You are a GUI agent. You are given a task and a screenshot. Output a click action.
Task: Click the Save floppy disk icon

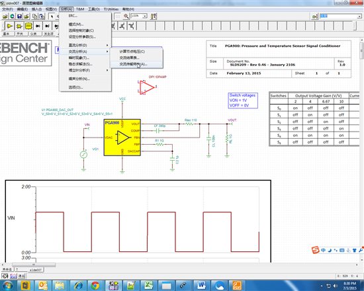(19, 17)
